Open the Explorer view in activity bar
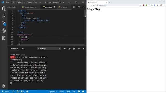Image resolution: width=166 pixels, height=93 pixels. pyautogui.click(x=4, y=9)
